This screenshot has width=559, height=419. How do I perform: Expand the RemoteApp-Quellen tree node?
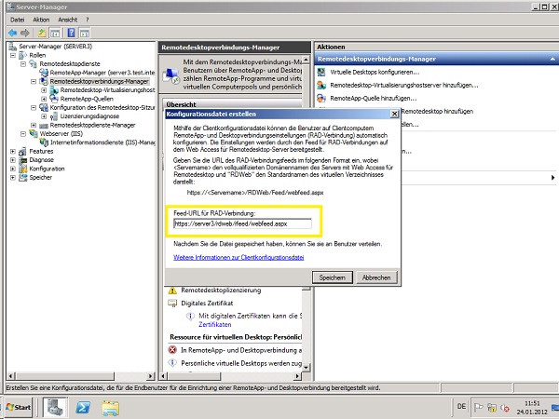44,99
